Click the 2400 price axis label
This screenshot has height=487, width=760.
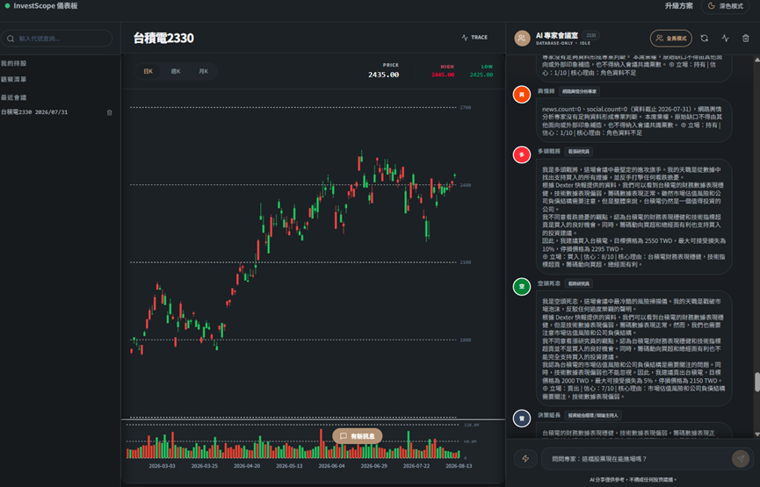(x=466, y=185)
